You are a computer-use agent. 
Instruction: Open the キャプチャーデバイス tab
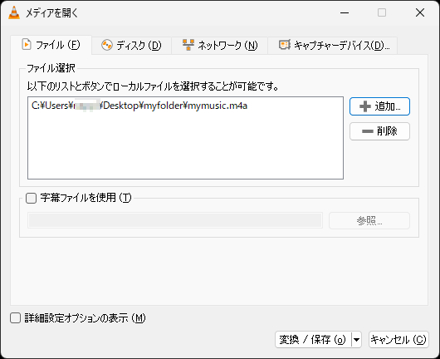click(333, 45)
